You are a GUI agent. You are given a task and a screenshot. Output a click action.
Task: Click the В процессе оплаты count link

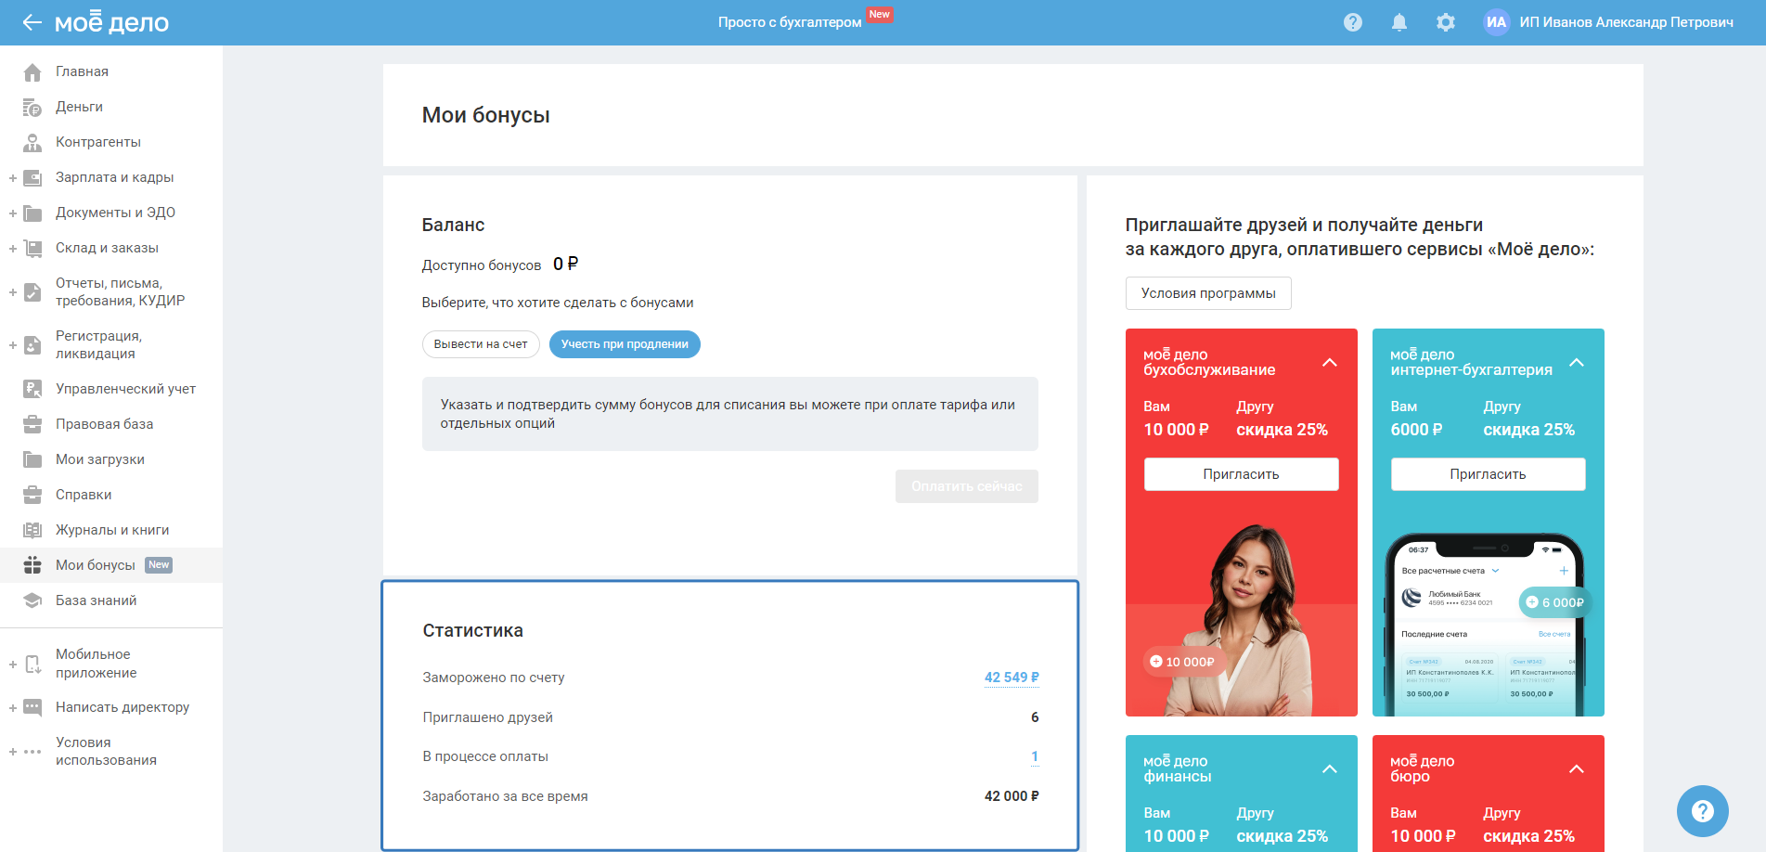point(1035,756)
